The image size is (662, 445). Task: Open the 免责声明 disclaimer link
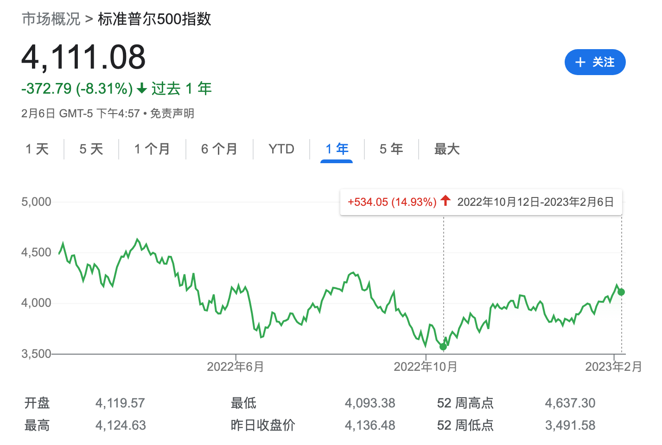172,114
